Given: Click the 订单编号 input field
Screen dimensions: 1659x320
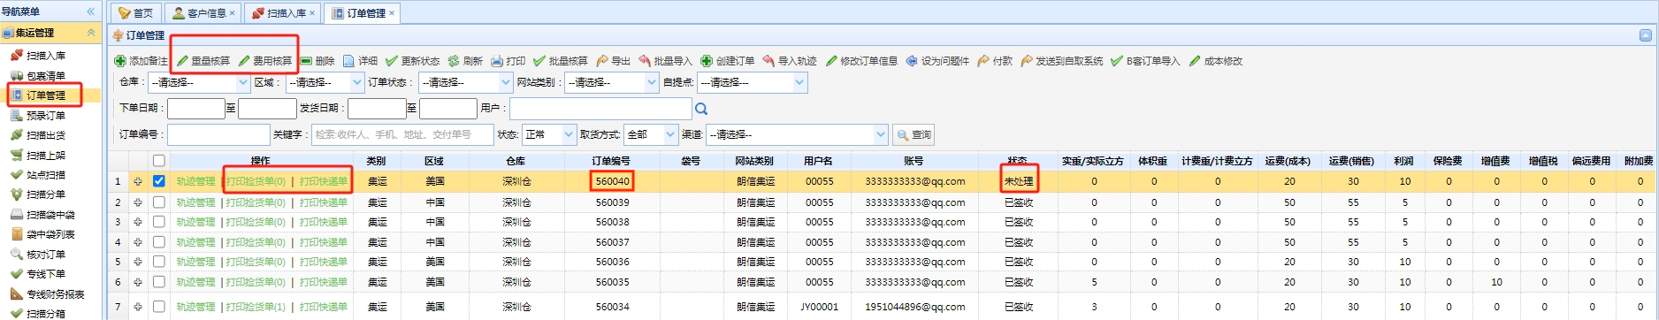Looking at the screenshot, I should coord(218,134).
